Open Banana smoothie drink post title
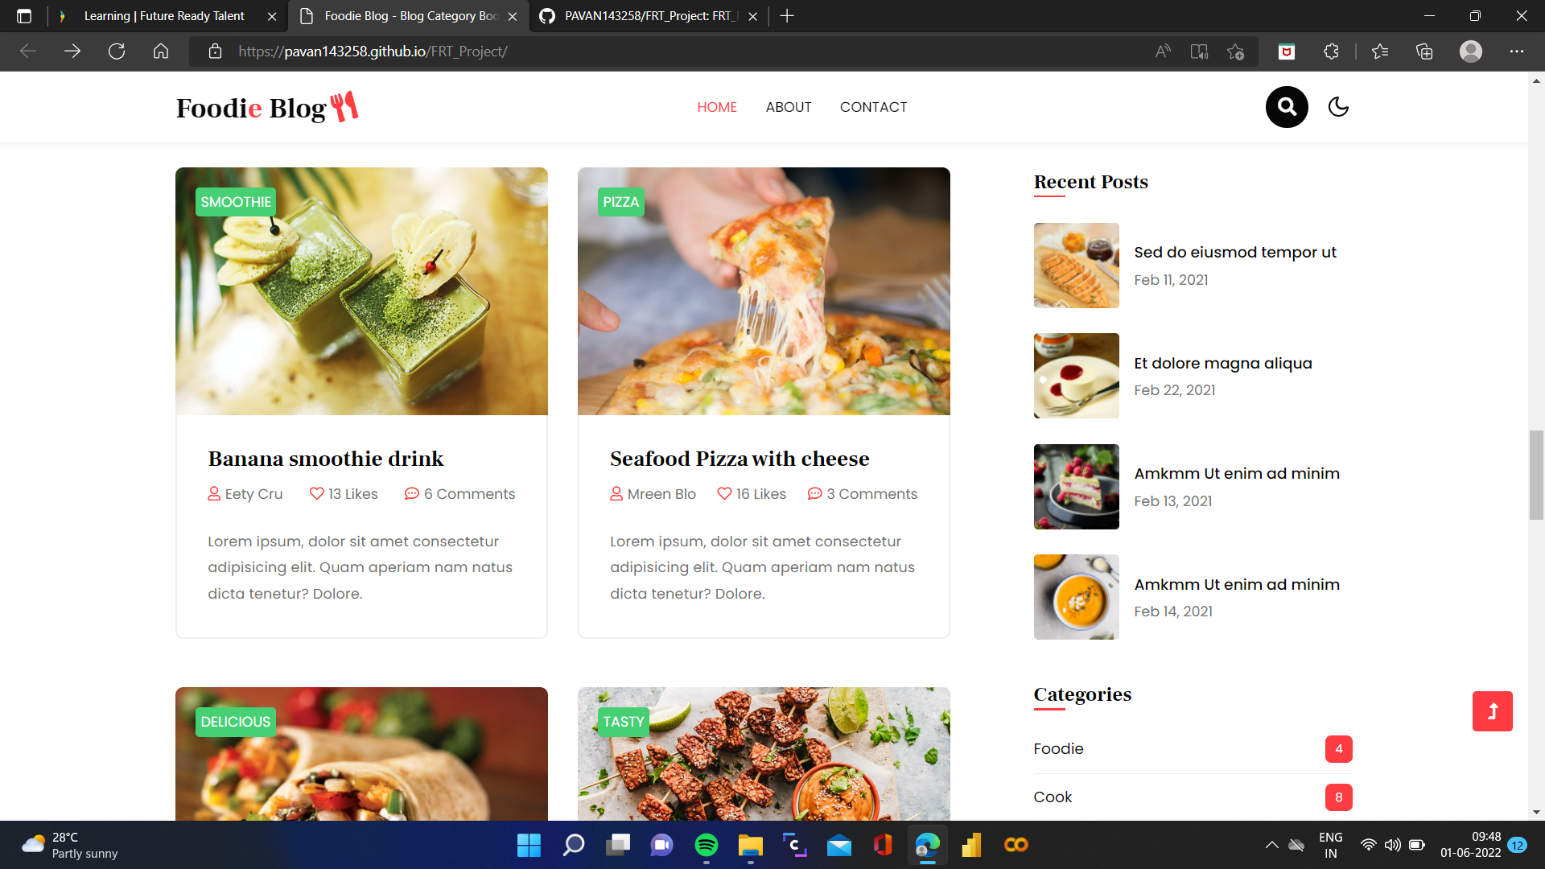Screen dimensions: 1545x869 [326, 459]
